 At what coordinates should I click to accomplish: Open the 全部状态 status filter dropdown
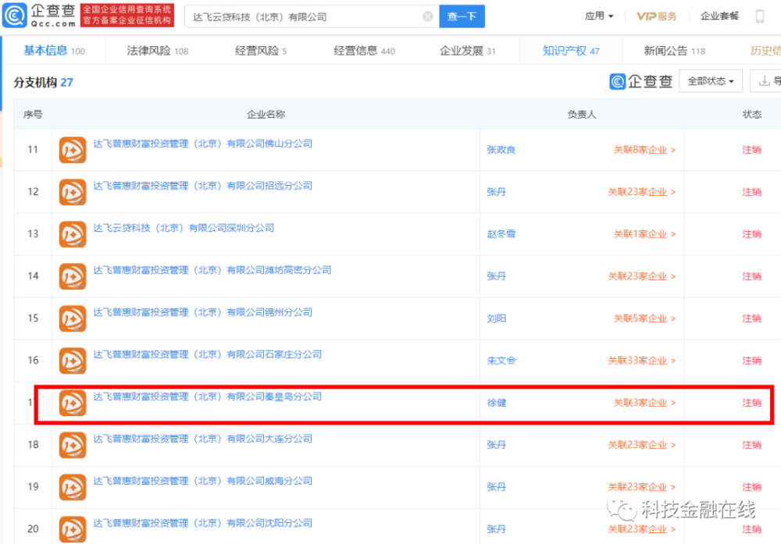(x=711, y=81)
